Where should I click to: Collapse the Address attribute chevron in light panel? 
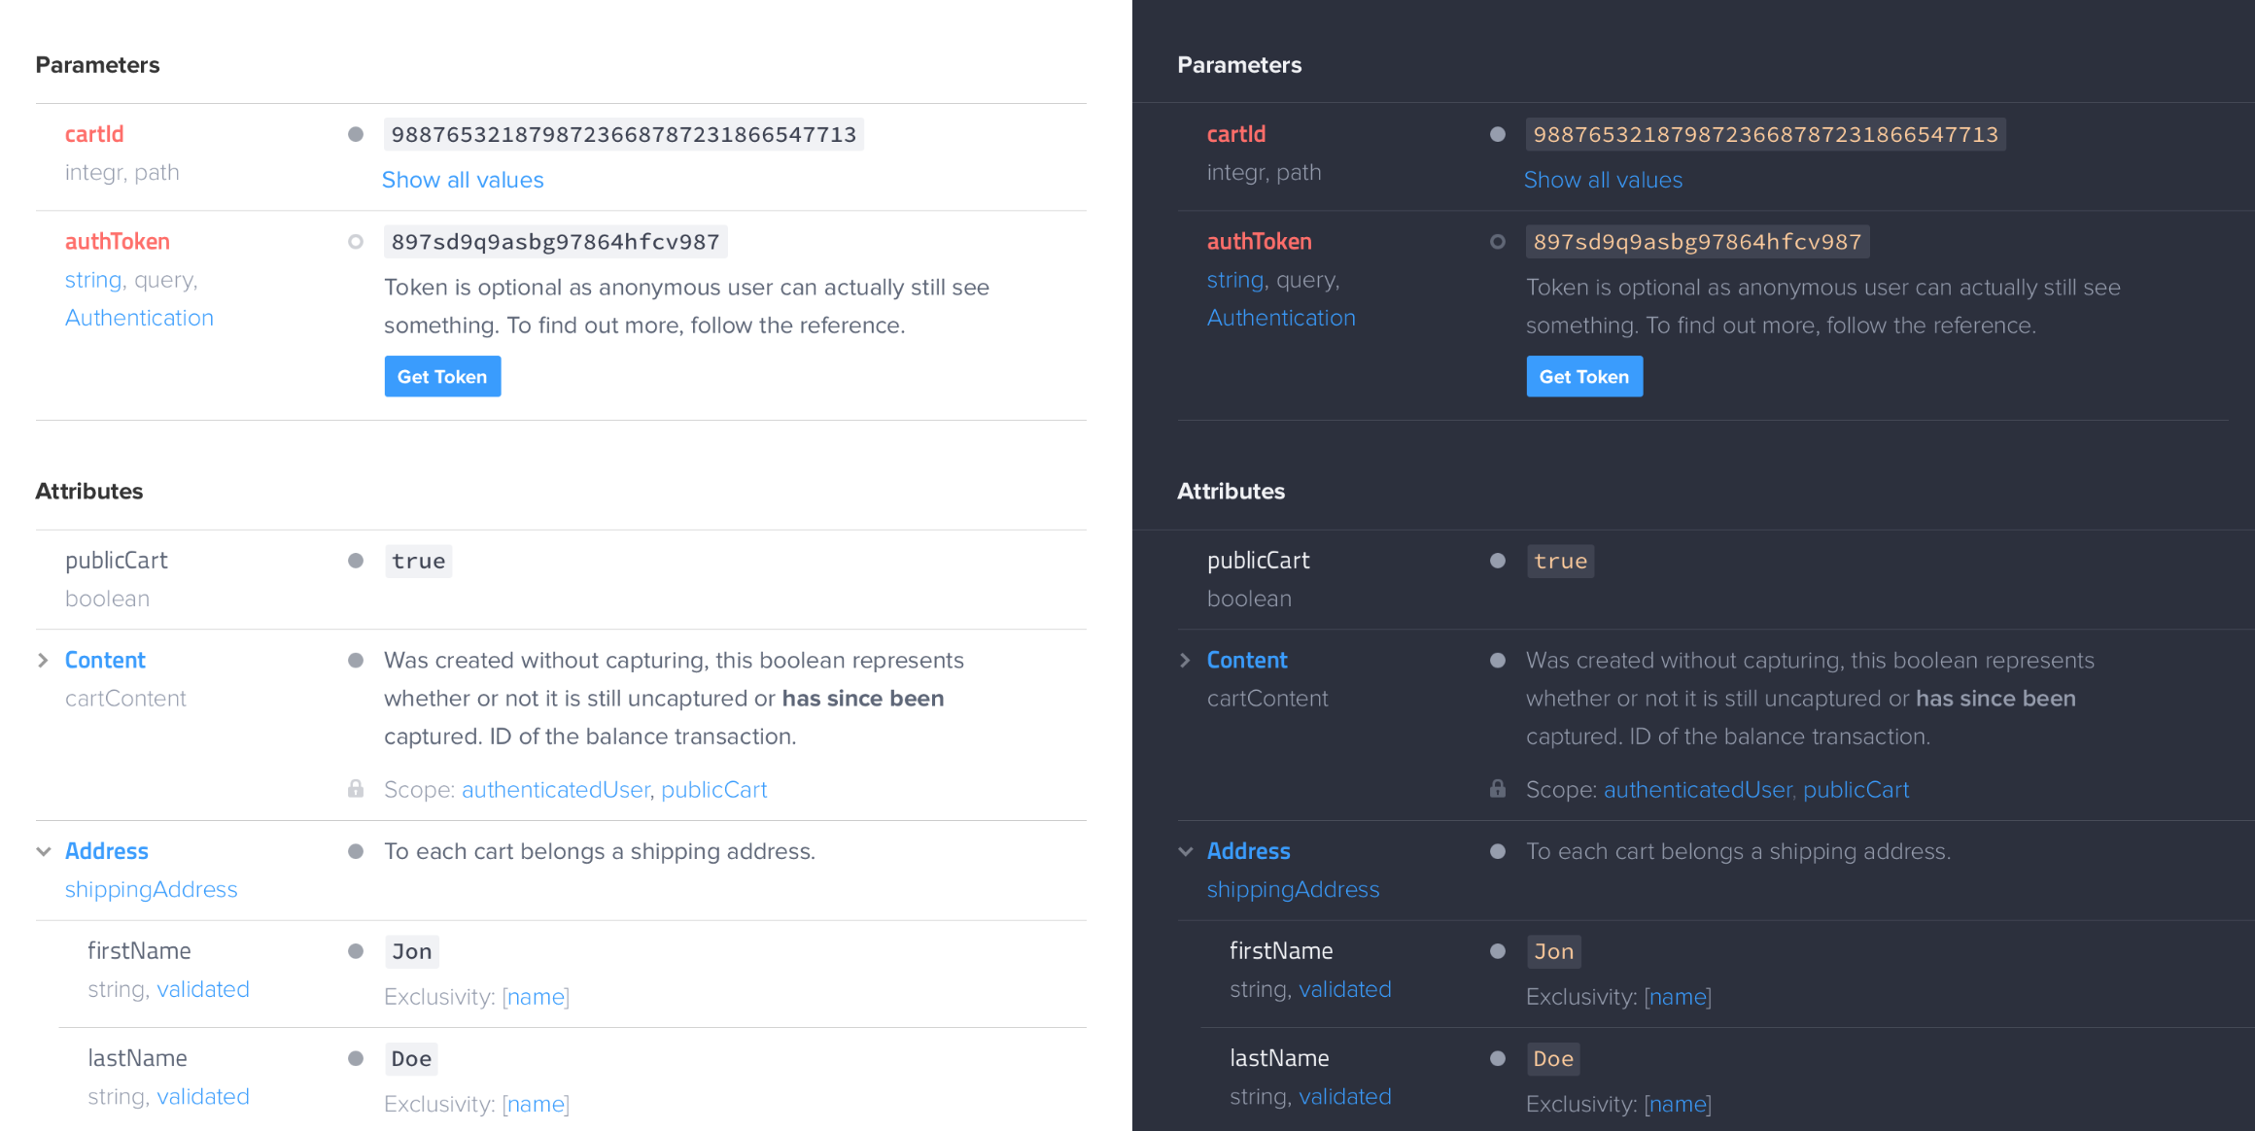[x=43, y=851]
